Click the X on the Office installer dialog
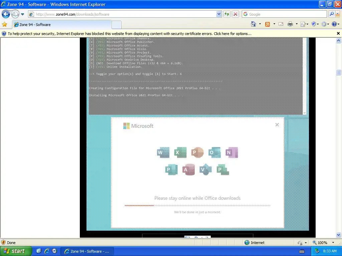The width and height of the screenshot is (342, 256). pyautogui.click(x=277, y=125)
